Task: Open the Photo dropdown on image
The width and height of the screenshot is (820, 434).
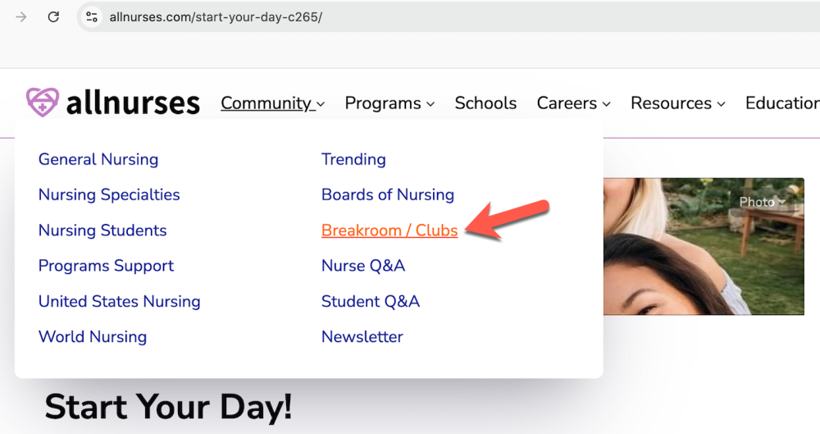Action: tap(762, 202)
